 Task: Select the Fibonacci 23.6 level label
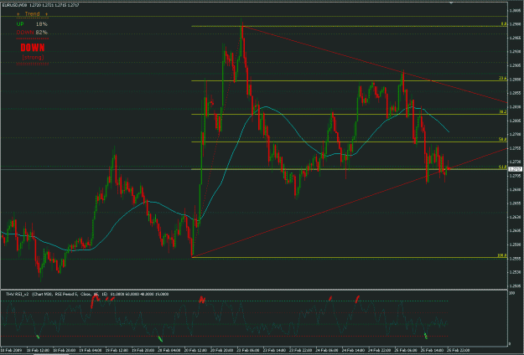[x=503, y=79]
